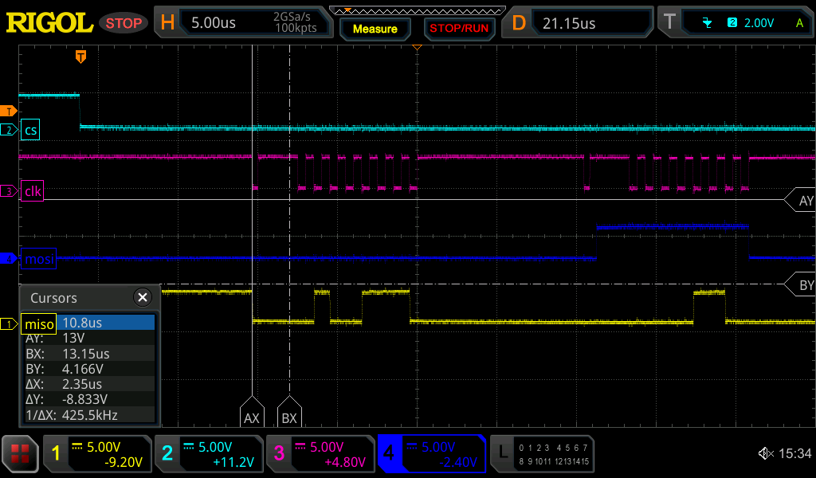Close the Cursors panel

coord(142,297)
